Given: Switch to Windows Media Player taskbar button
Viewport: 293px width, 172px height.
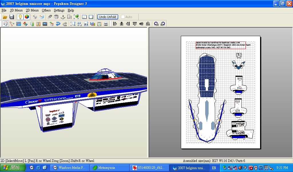Looking at the screenshot, I should click(x=70, y=168).
